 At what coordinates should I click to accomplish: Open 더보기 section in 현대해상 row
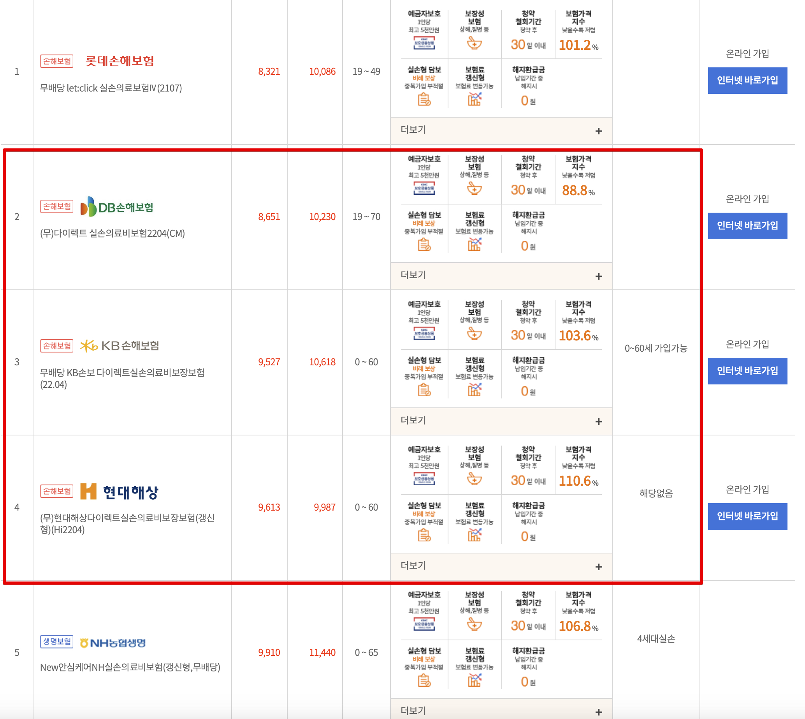[598, 567]
